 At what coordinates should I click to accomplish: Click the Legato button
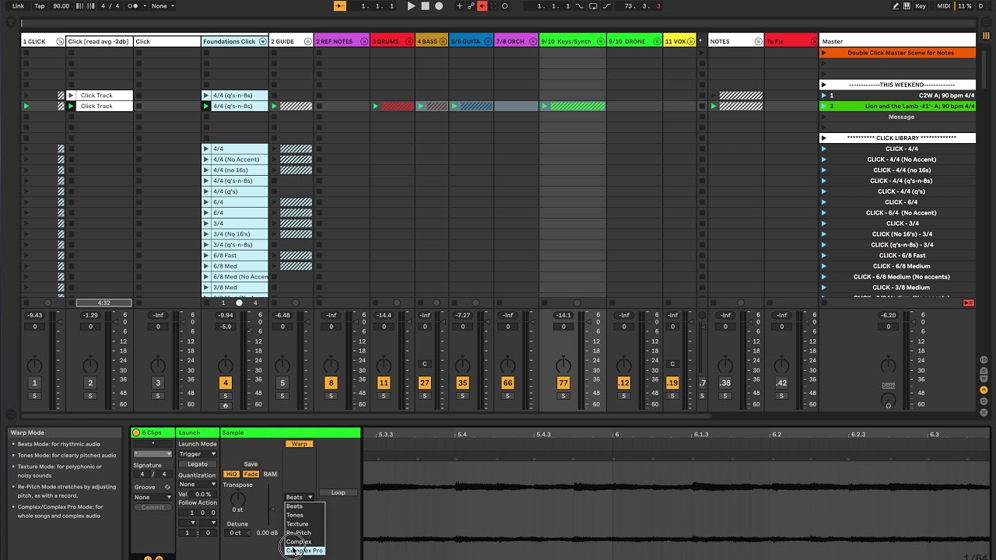tap(198, 464)
